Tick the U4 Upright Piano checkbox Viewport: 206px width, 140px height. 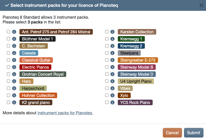[x=107, y=81]
